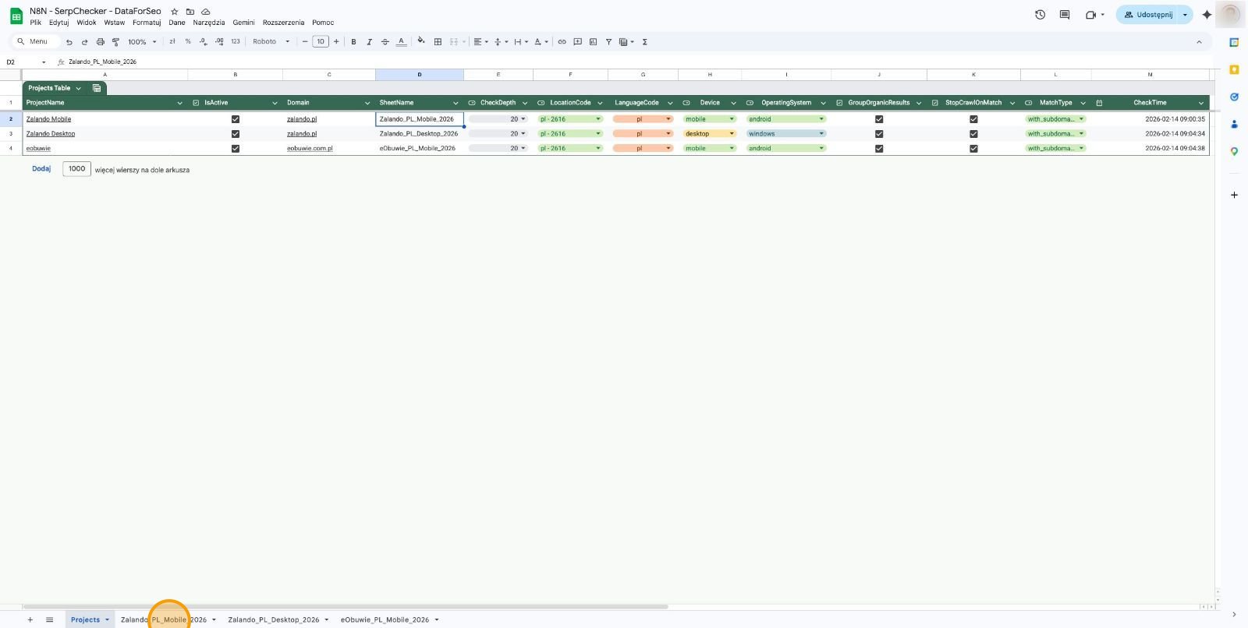Insert a link from the toolbar
Image resolution: width=1248 pixels, height=628 pixels.
562,42
